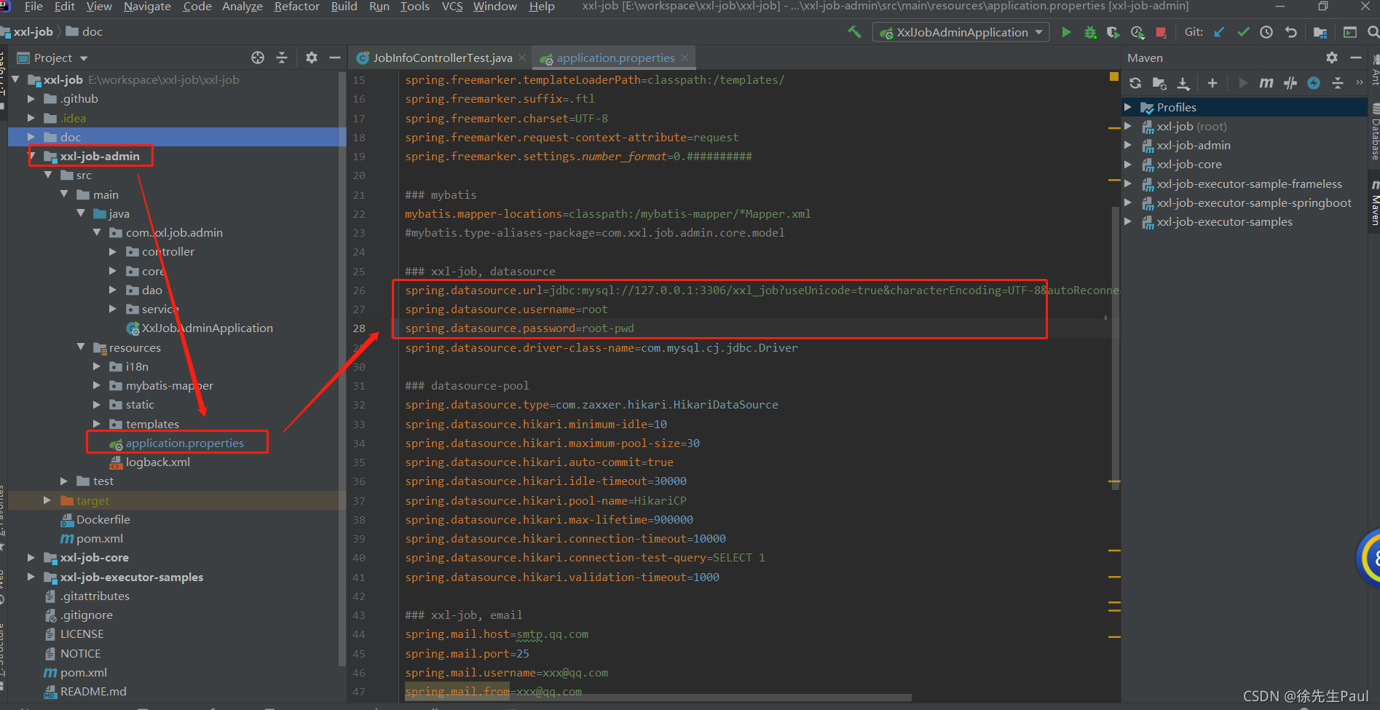
Task: Collapse all in Project panel
Action: (282, 58)
